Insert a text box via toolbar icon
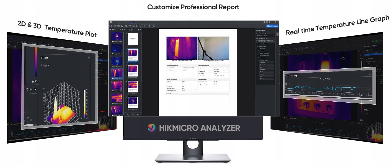 pos(115,26)
